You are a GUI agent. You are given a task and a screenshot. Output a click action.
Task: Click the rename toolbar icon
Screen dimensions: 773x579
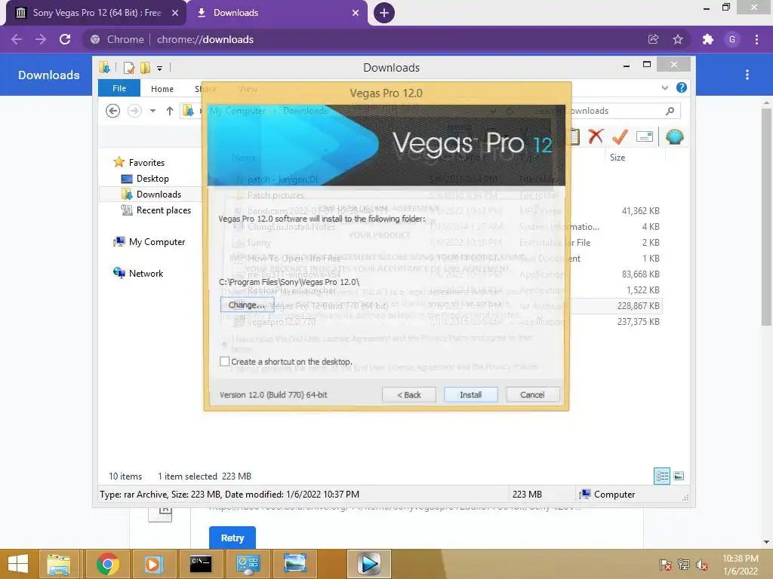pyautogui.click(x=645, y=136)
